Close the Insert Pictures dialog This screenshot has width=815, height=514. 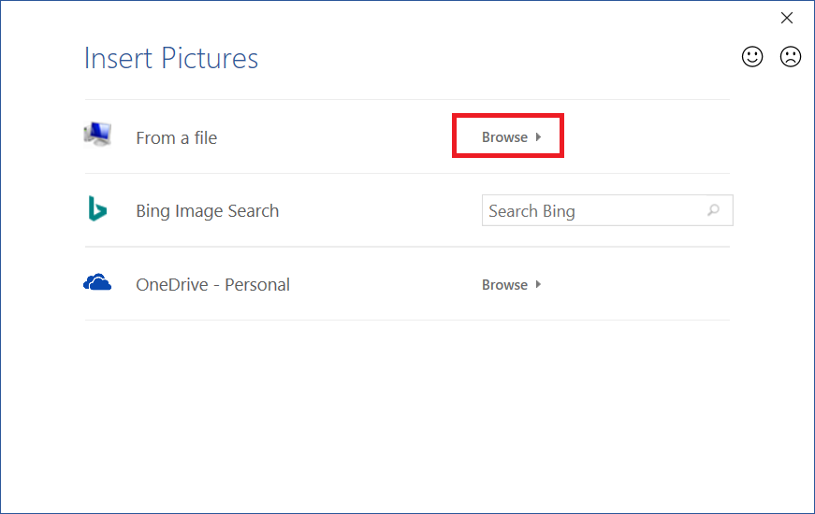point(787,18)
